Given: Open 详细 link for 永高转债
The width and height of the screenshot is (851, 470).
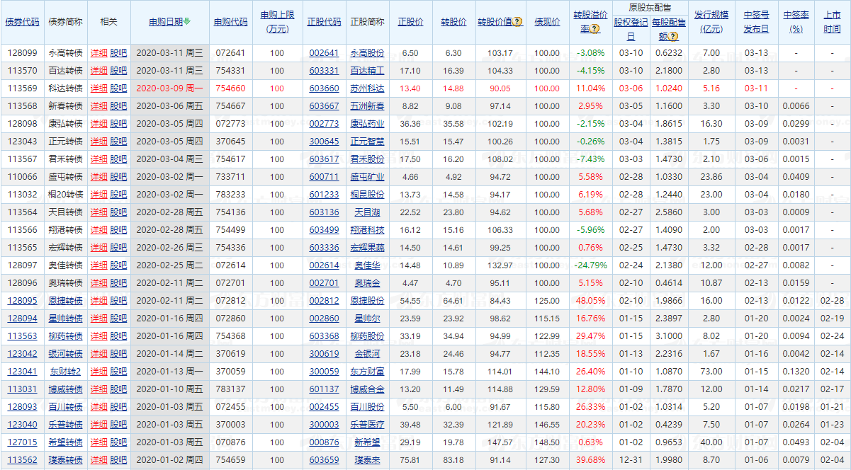Looking at the screenshot, I should tap(98, 53).
